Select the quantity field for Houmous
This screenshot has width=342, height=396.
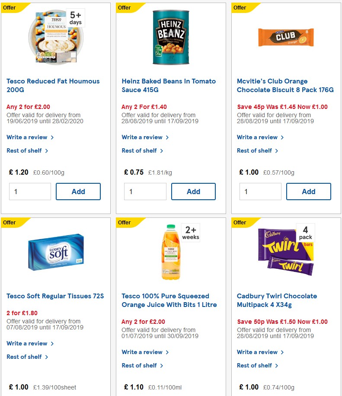30,191
